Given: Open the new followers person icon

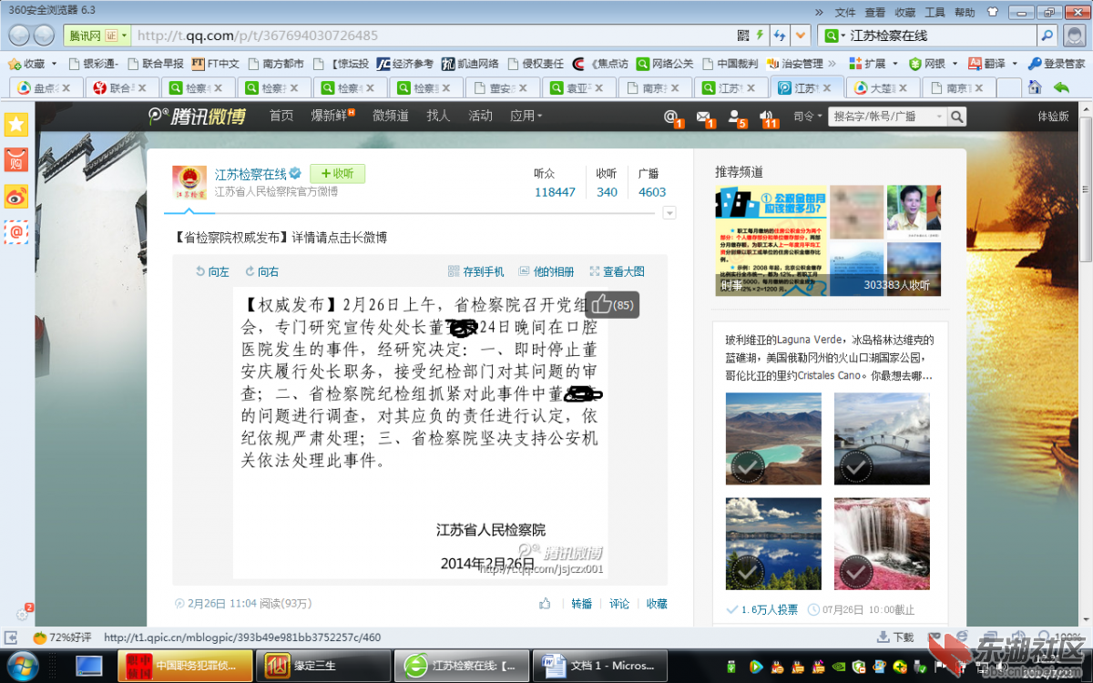Looking at the screenshot, I should [735, 117].
